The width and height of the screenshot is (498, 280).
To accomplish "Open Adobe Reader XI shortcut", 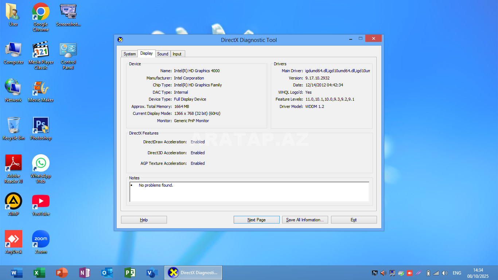I will point(13,168).
